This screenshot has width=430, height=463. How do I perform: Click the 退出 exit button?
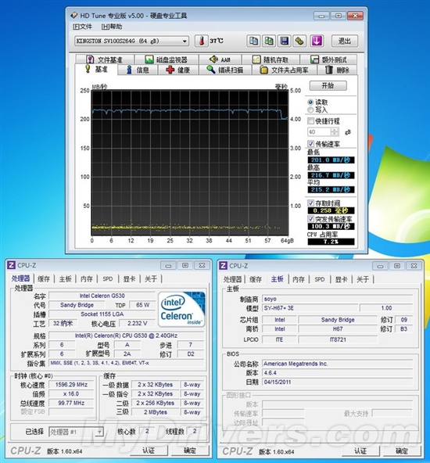click(x=345, y=41)
